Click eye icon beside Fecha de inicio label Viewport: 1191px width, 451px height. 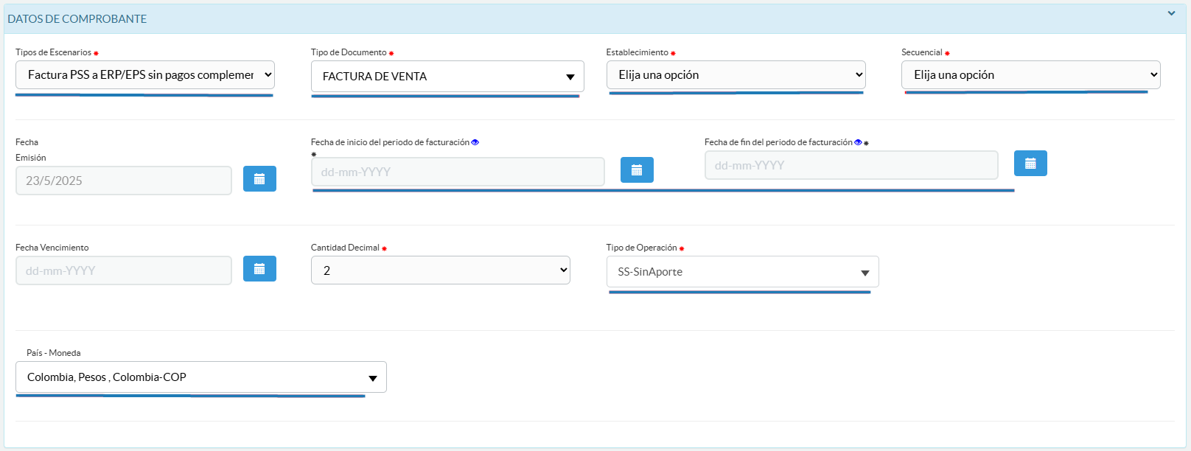pyautogui.click(x=475, y=142)
